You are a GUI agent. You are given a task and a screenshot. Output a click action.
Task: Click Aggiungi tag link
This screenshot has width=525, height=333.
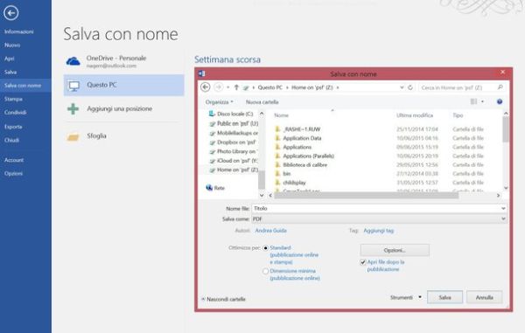pyautogui.click(x=378, y=231)
